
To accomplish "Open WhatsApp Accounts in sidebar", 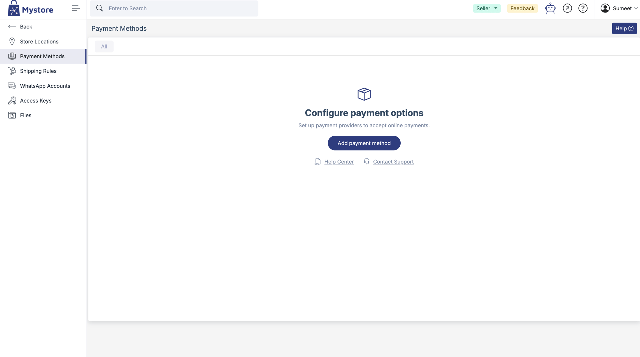I will coord(45,86).
